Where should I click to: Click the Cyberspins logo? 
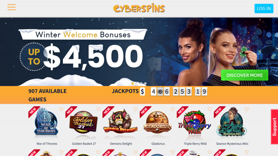139,8
